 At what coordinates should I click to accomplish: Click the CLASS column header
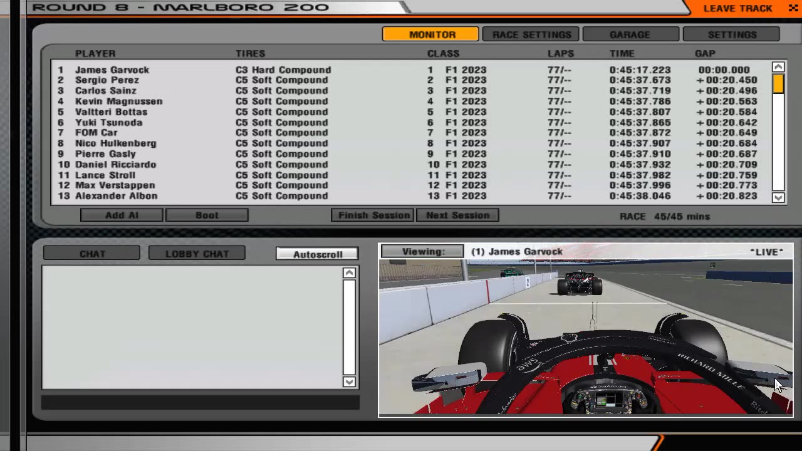[x=444, y=53]
